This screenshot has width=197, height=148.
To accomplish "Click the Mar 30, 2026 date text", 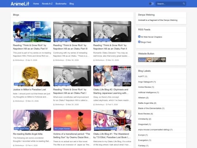I will [73, 60].
